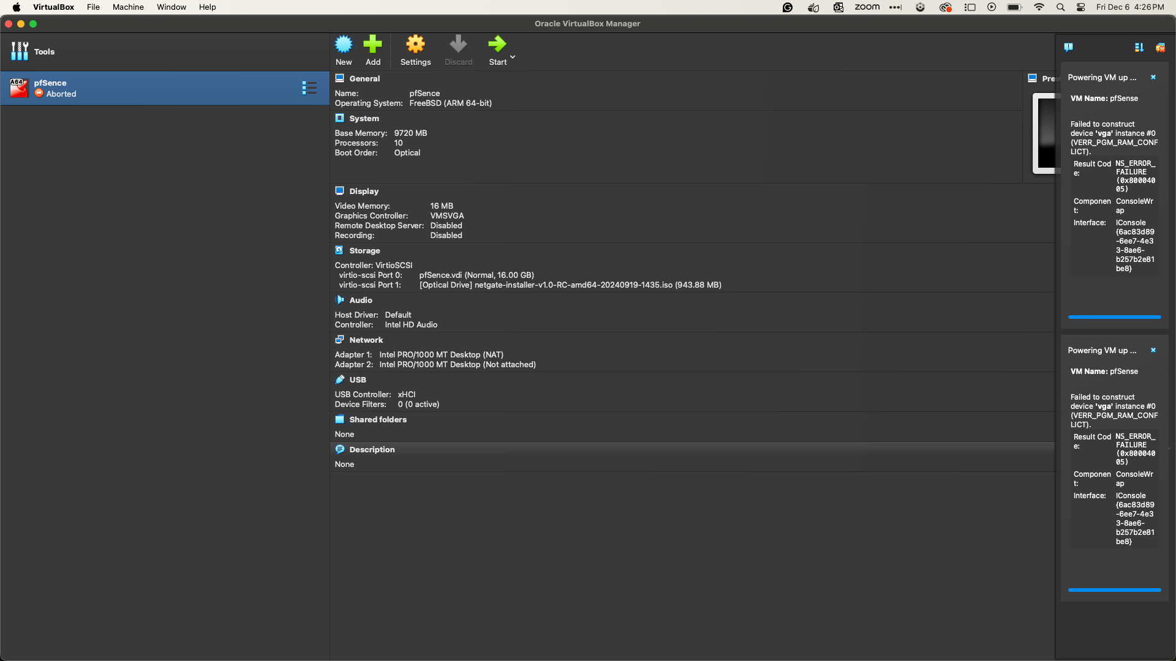Open VM Settings gear icon
1176x661 pixels.
(415, 45)
